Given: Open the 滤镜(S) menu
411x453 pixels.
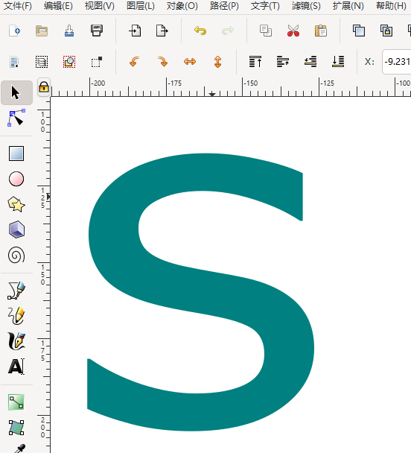Looking at the screenshot, I should [306, 6].
